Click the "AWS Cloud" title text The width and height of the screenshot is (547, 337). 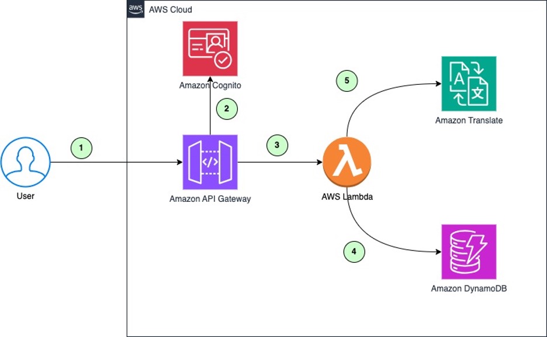click(x=170, y=10)
